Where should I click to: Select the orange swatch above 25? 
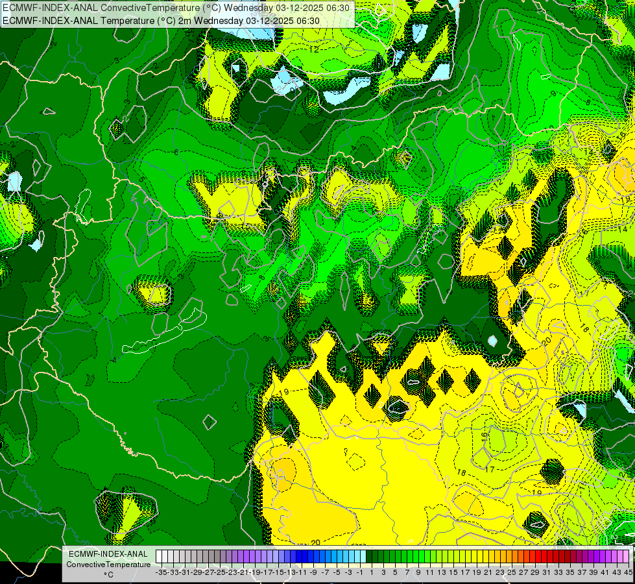coord(509,556)
